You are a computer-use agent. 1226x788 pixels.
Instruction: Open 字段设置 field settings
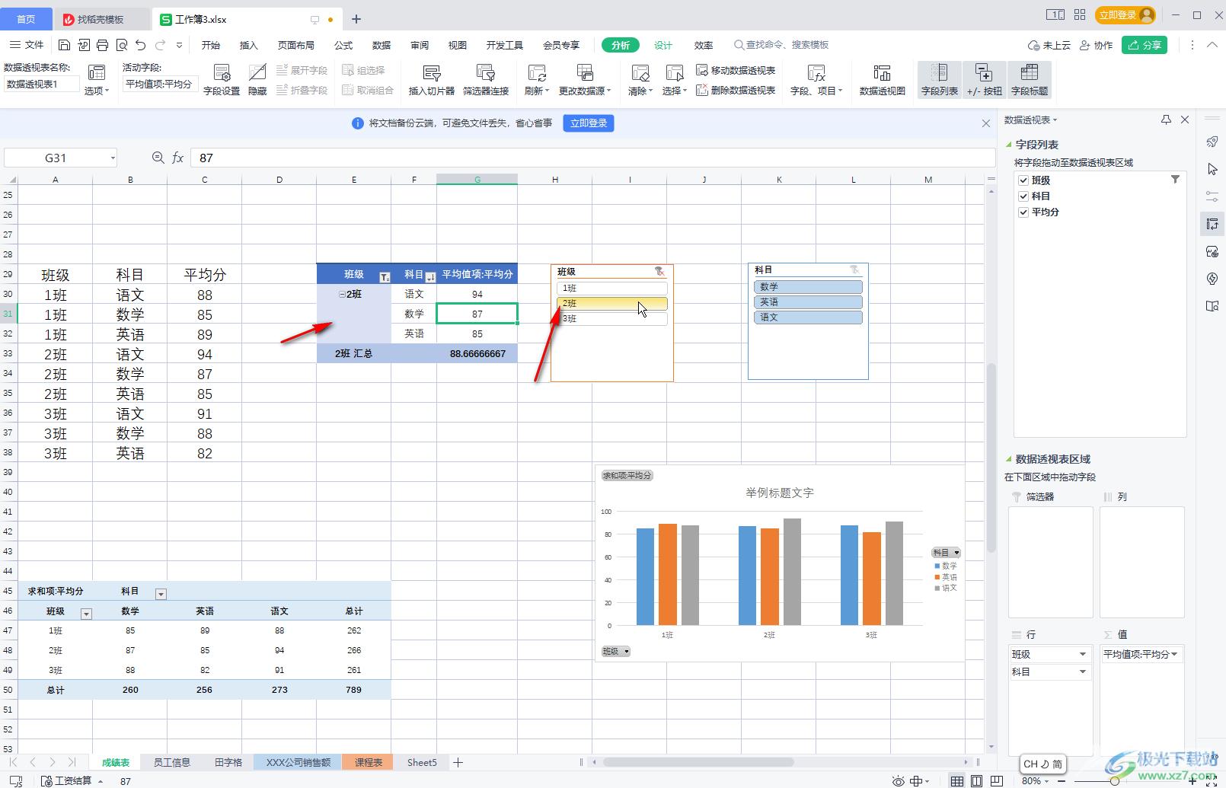click(222, 80)
